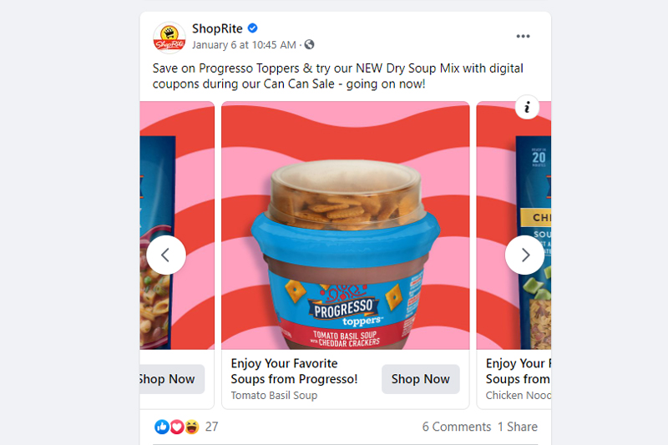Click Shop Now for Tomato Basil Soup
The height and width of the screenshot is (445, 668).
[421, 379]
